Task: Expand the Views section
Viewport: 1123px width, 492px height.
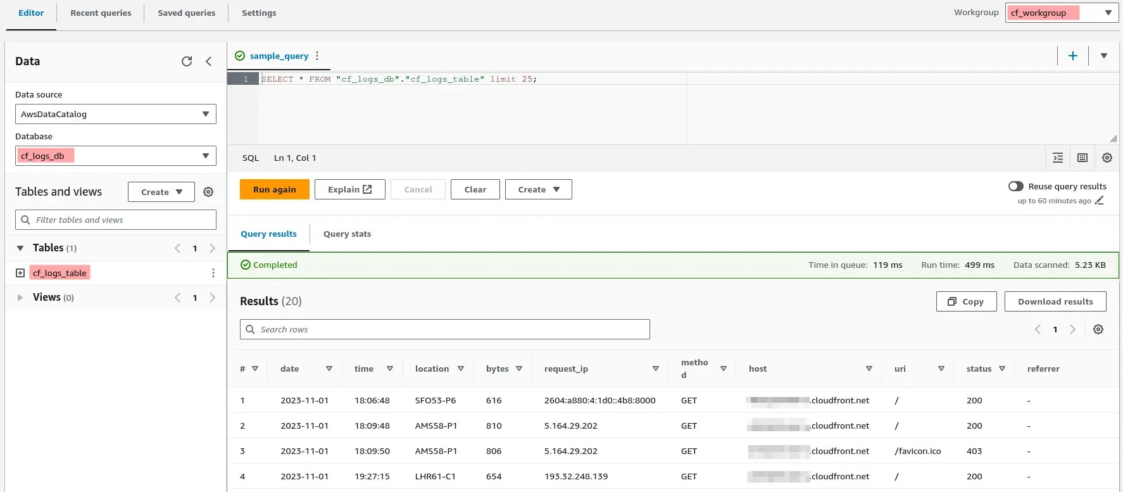Action: (20, 298)
